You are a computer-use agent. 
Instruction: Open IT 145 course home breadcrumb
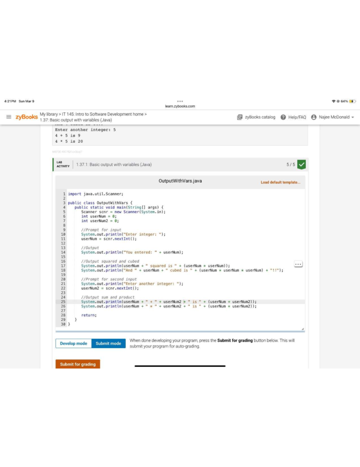pos(103,114)
